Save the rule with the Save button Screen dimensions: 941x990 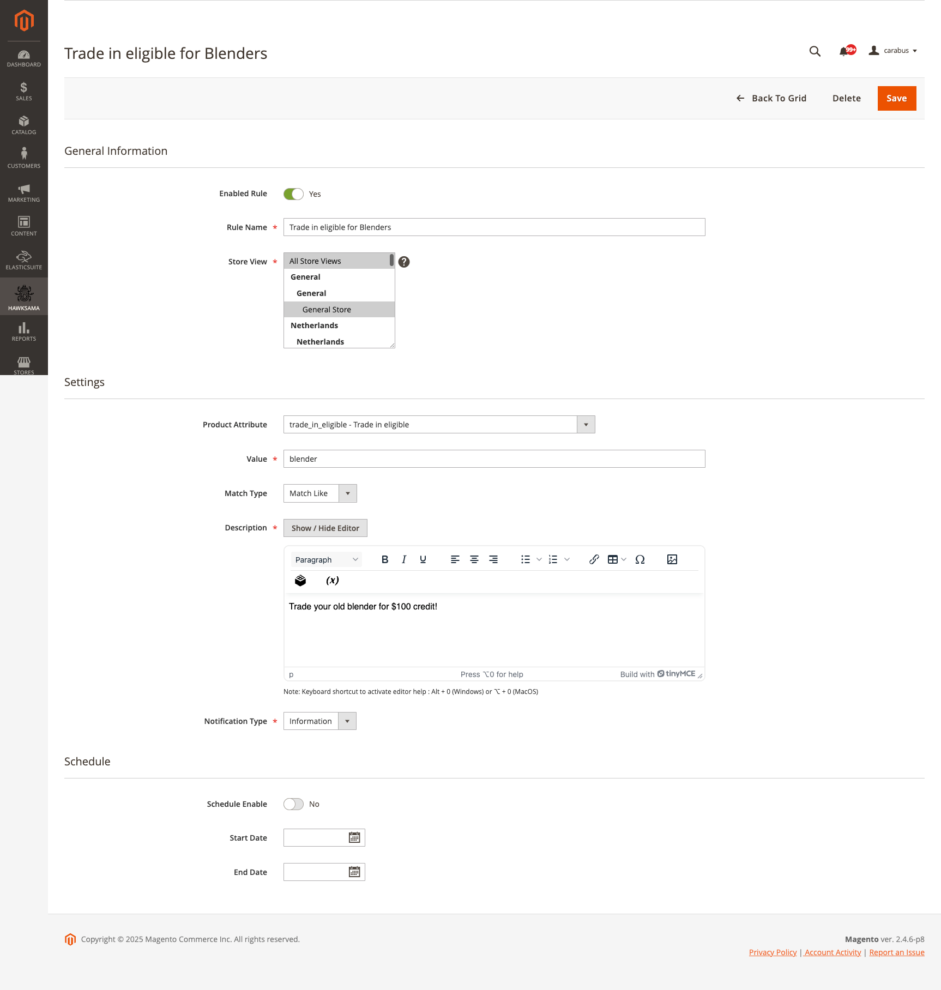point(896,98)
